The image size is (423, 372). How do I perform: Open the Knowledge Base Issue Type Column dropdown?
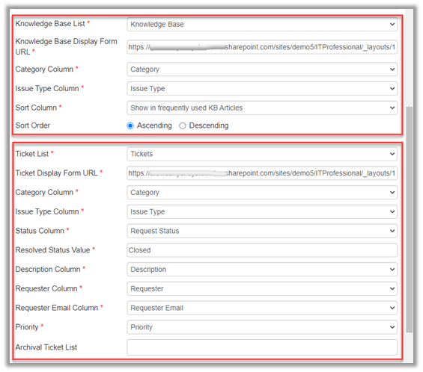[x=262, y=89]
